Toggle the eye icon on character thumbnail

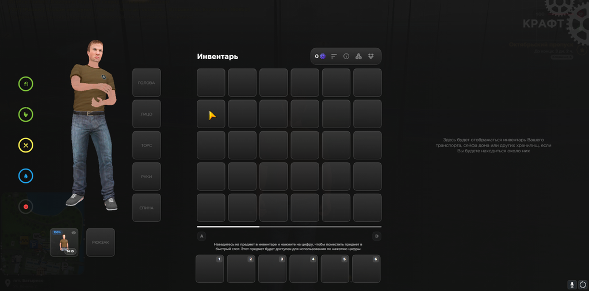[74, 233]
